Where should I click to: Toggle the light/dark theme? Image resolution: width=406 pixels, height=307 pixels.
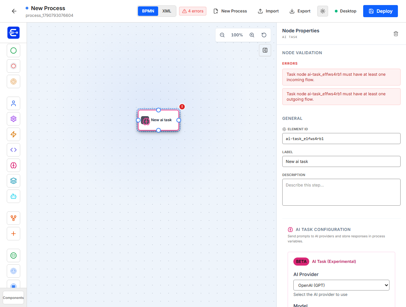point(323,11)
